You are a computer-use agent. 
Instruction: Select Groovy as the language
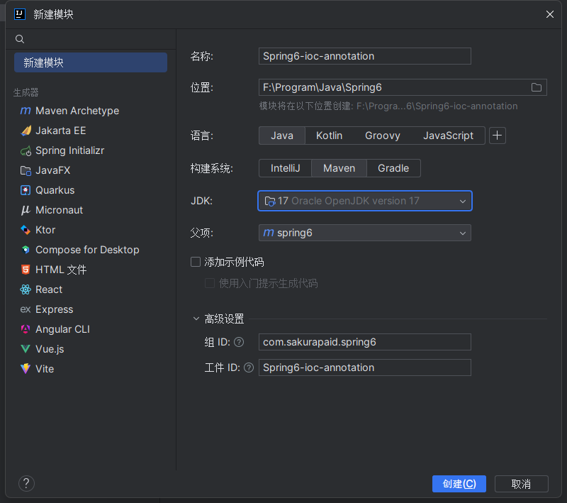coord(383,136)
